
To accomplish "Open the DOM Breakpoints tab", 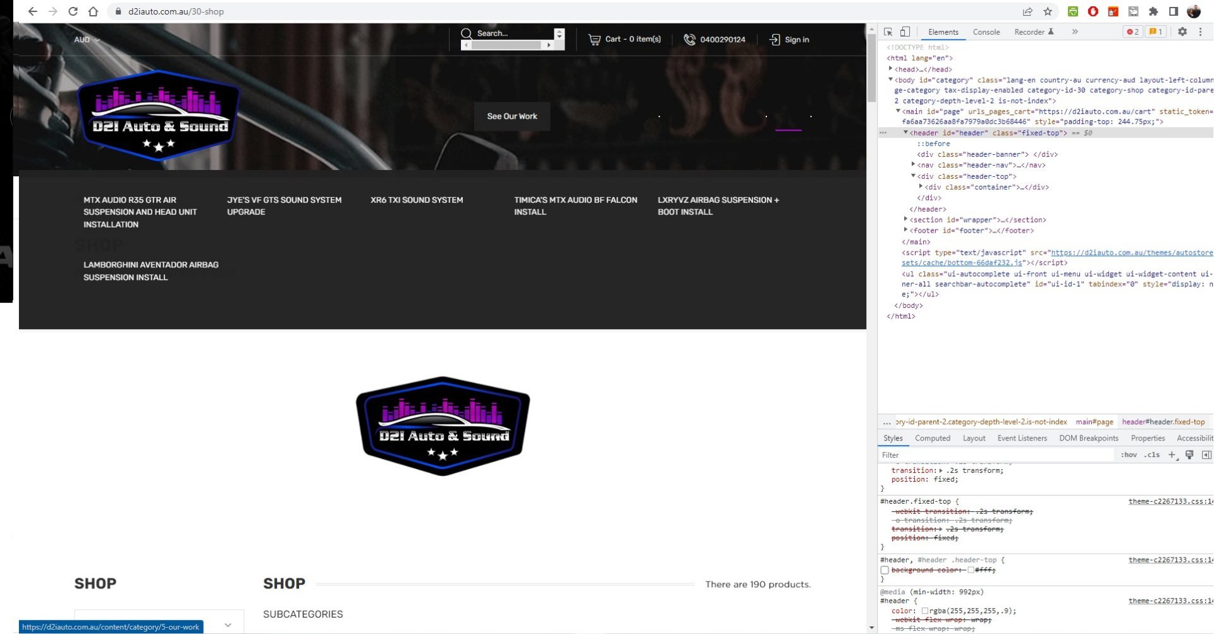I will [x=1089, y=438].
